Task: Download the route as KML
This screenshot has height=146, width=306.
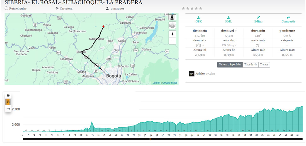Action: 228,20
